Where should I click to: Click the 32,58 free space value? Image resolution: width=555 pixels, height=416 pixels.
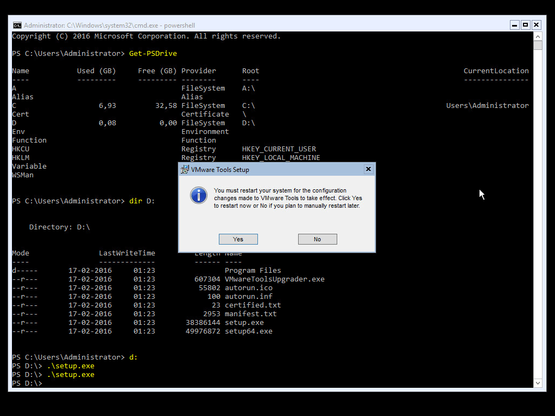click(166, 105)
